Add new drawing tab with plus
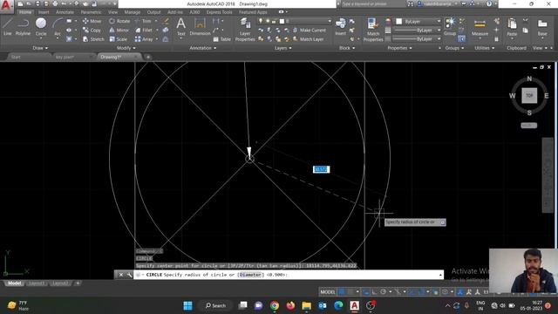 (x=148, y=57)
